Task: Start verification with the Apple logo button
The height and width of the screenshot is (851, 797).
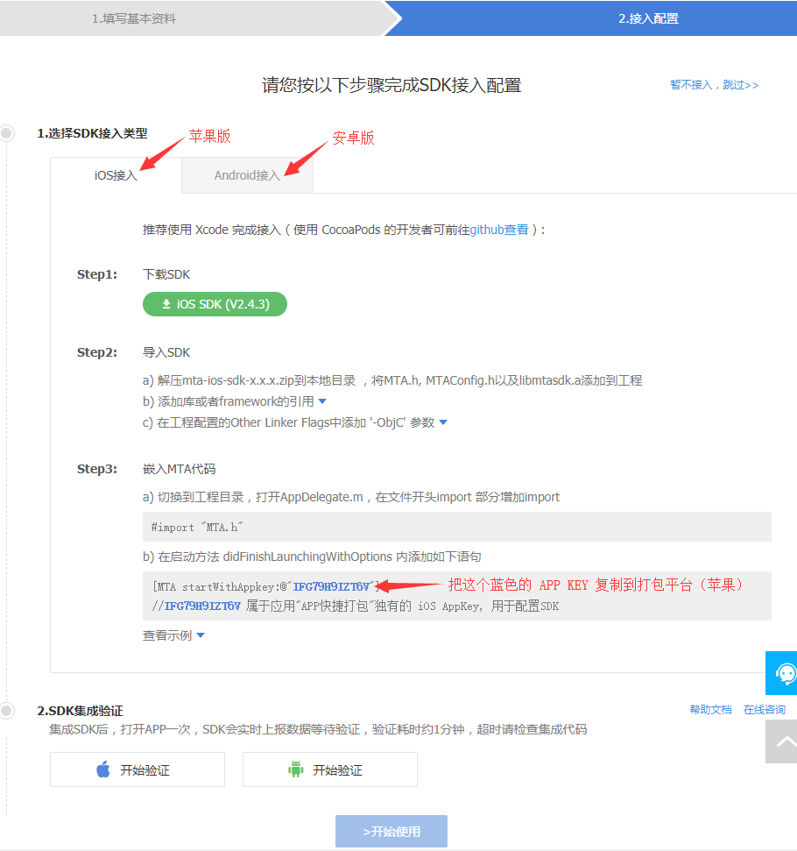Action: click(138, 770)
